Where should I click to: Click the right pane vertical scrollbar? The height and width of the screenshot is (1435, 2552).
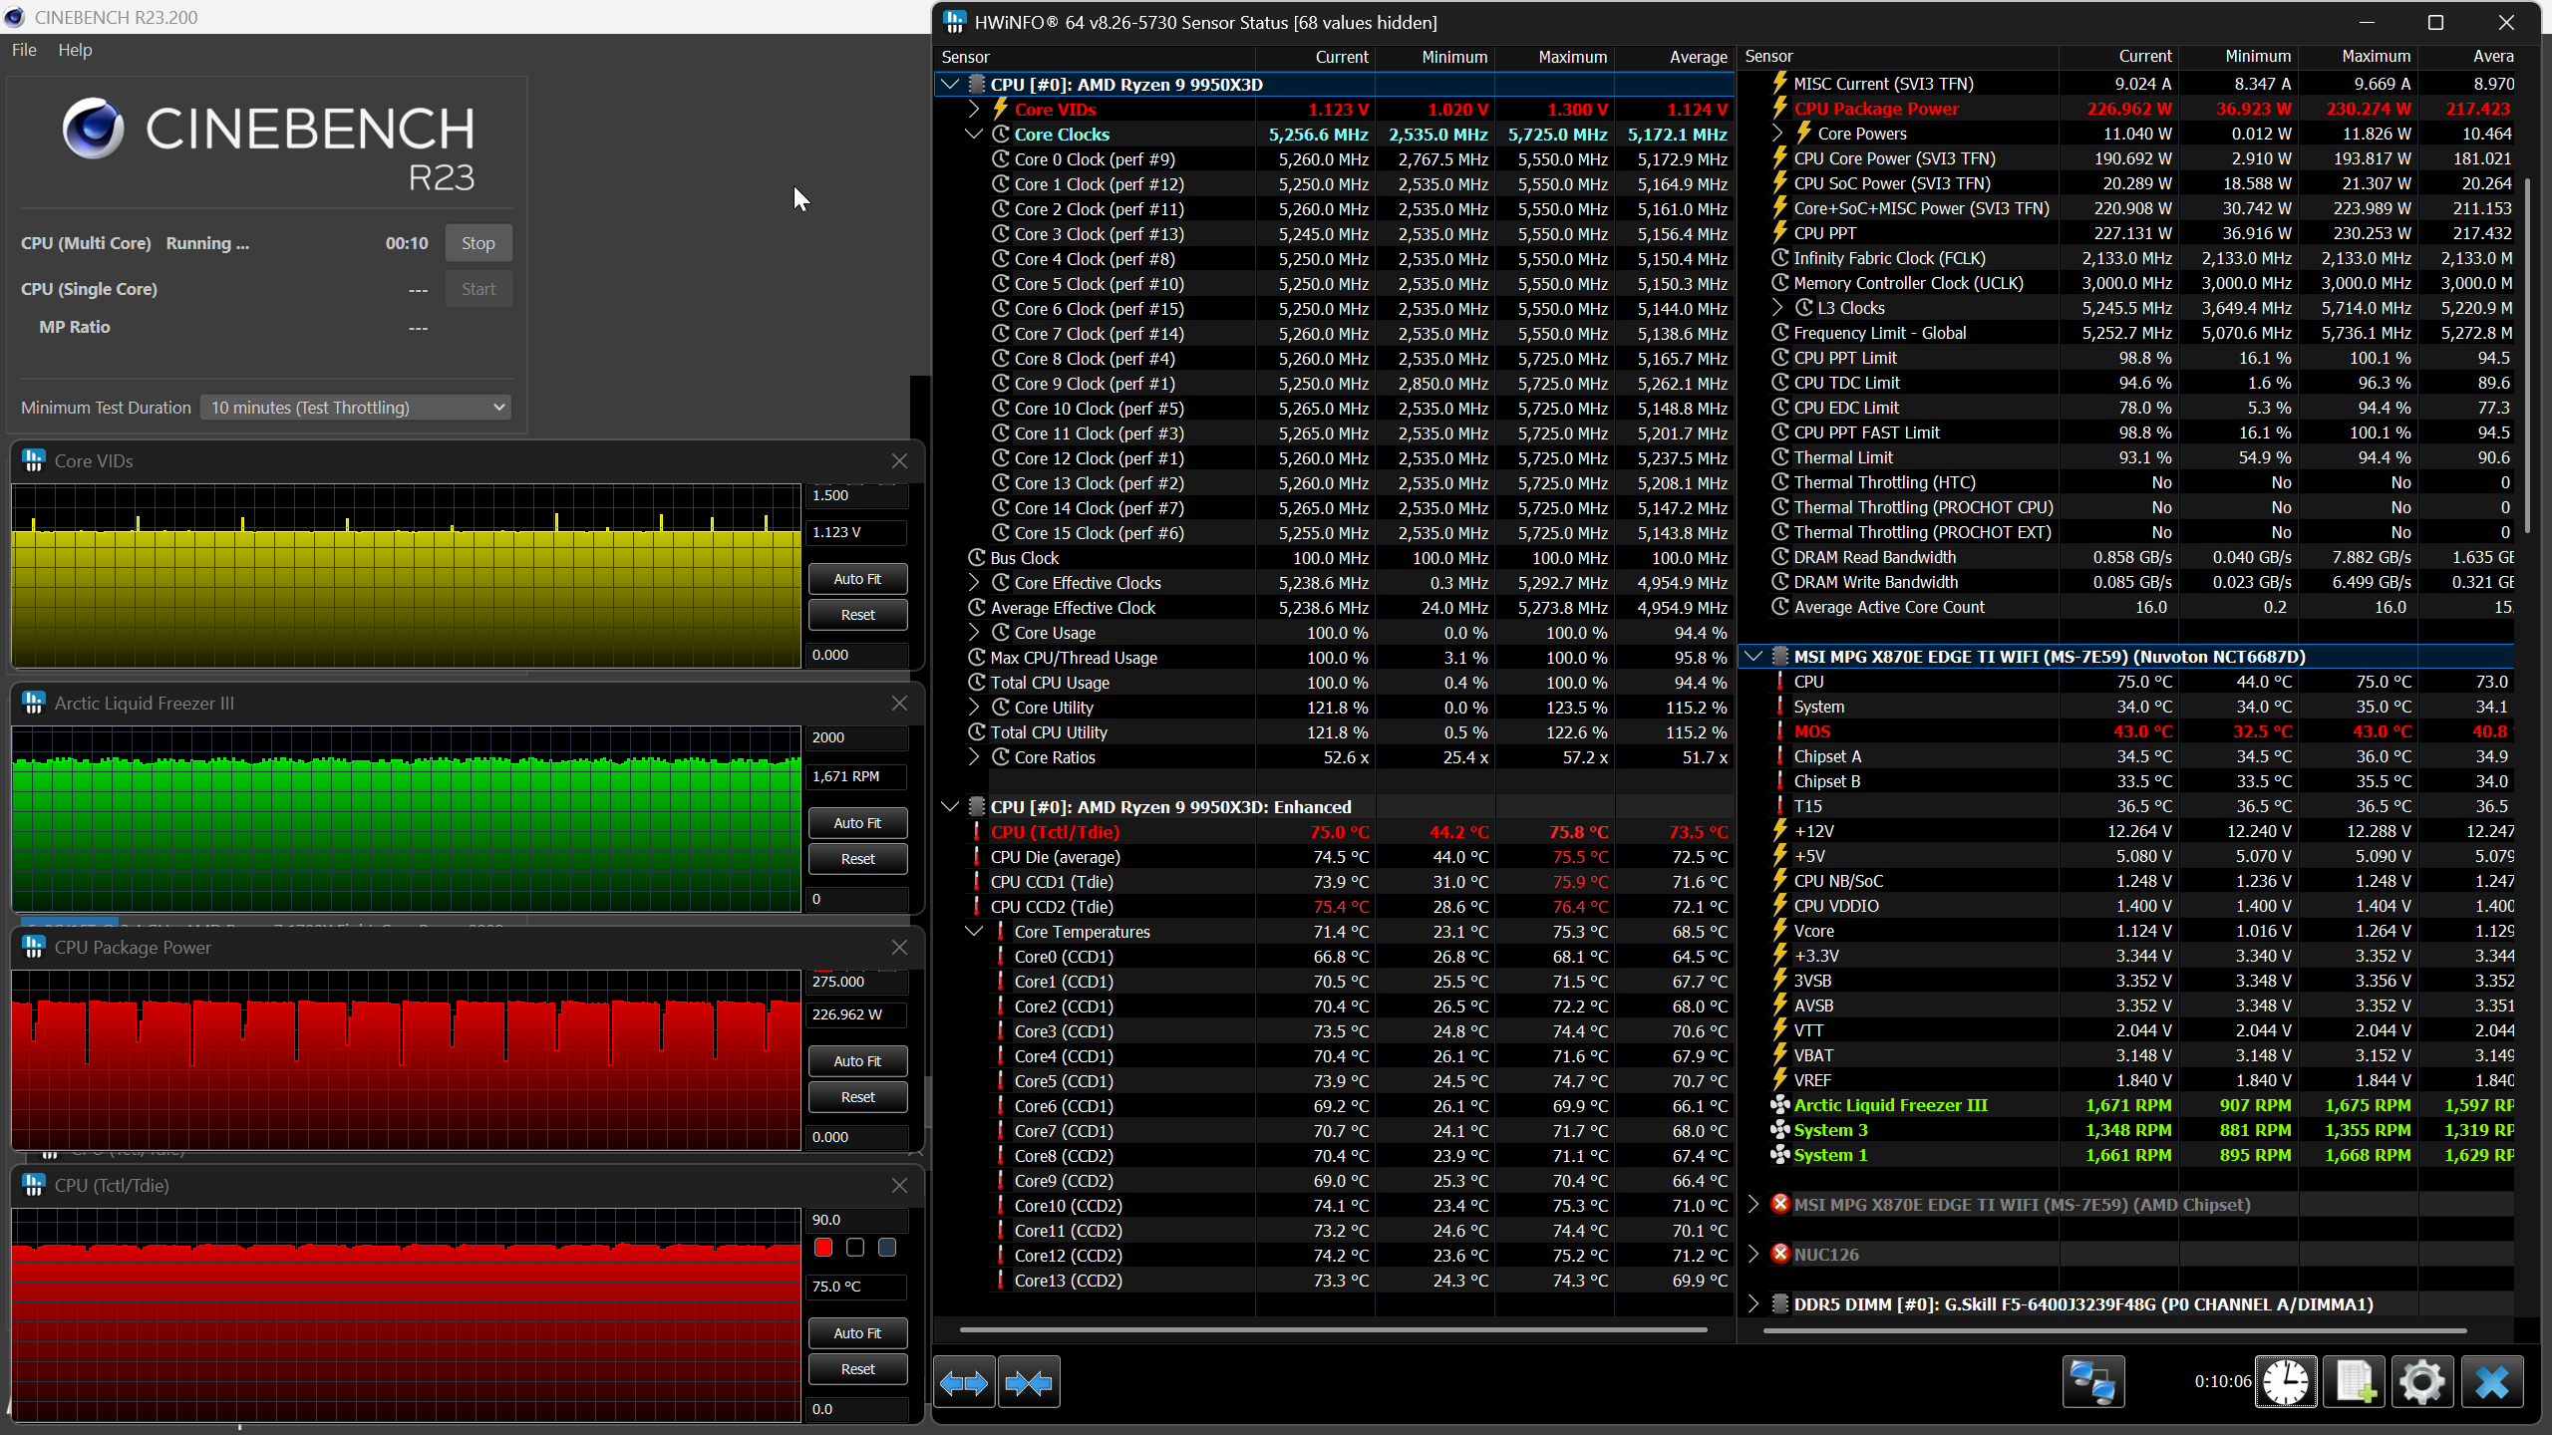click(2527, 355)
